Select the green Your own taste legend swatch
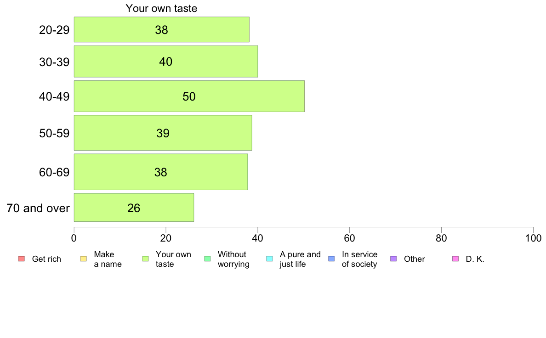The height and width of the screenshot is (338, 546). click(x=146, y=259)
